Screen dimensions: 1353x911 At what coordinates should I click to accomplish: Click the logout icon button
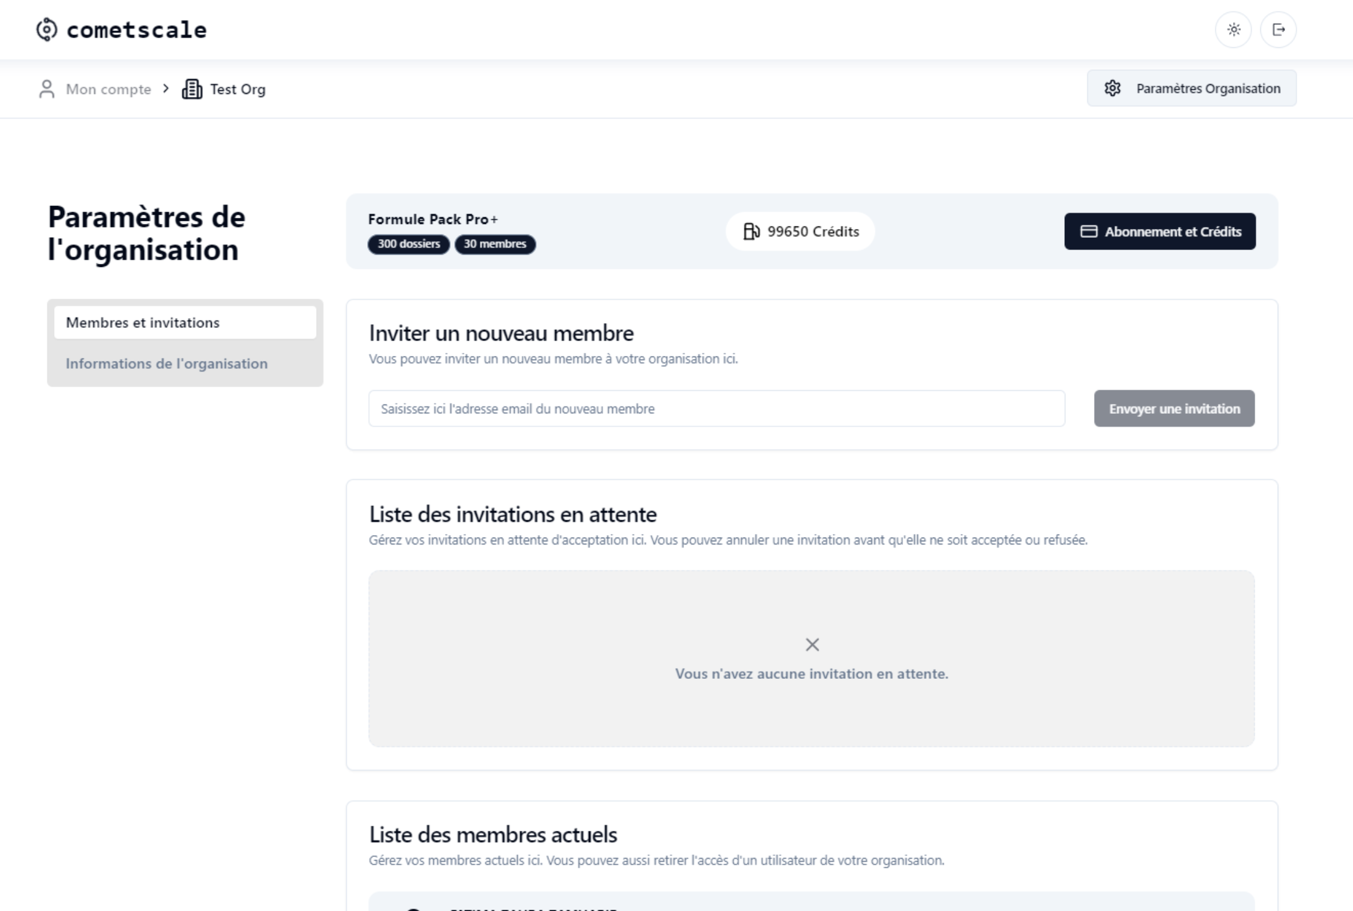[x=1278, y=29]
